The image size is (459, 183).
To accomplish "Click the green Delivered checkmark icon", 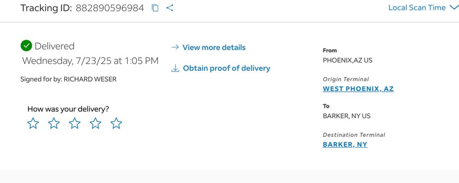I will [26, 46].
